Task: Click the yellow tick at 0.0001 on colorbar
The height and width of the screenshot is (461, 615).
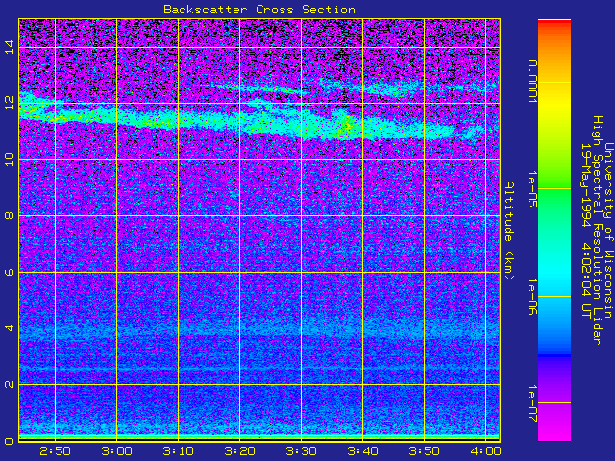Action: (x=554, y=82)
